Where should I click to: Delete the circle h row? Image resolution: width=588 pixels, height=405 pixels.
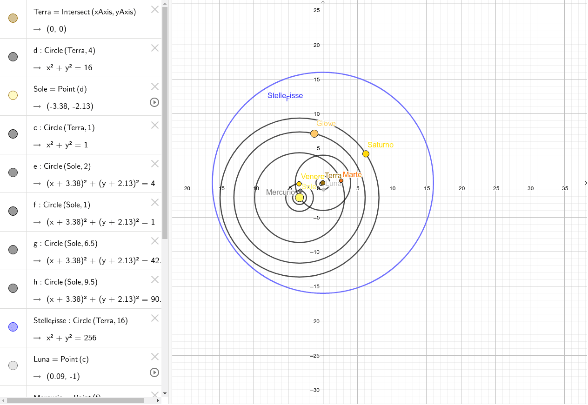tap(155, 279)
